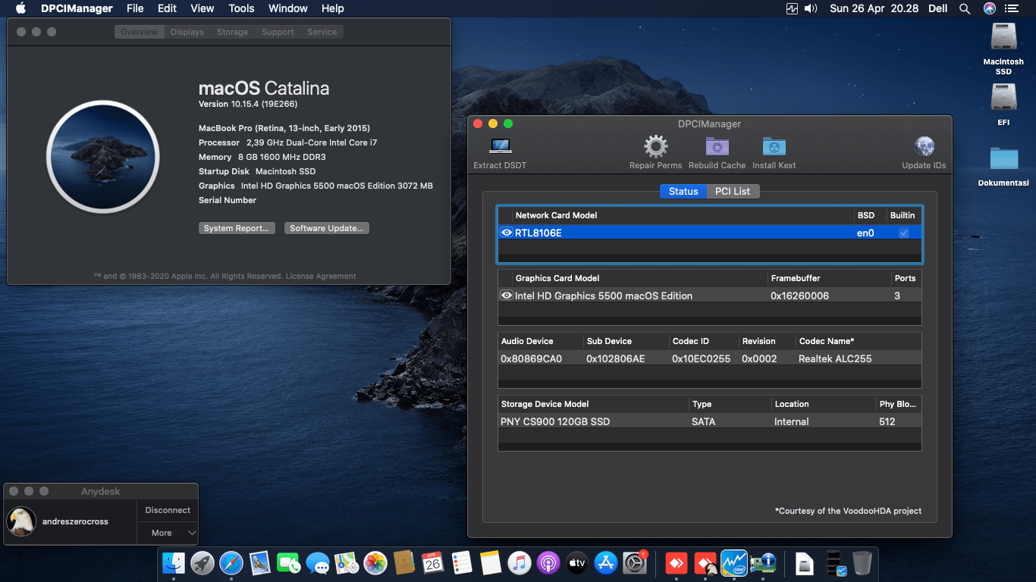Click the Extract DSDT toolbar icon
This screenshot has height=582, width=1036.
[x=500, y=146]
